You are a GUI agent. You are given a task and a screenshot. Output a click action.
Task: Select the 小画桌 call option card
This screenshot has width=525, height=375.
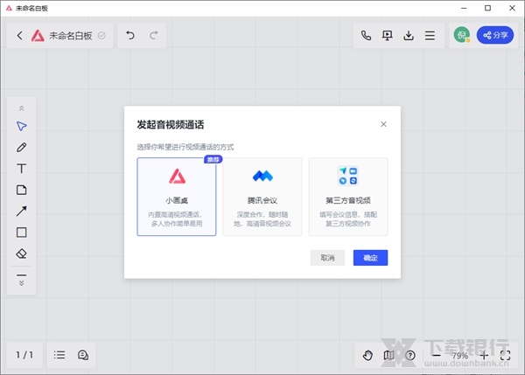click(177, 197)
